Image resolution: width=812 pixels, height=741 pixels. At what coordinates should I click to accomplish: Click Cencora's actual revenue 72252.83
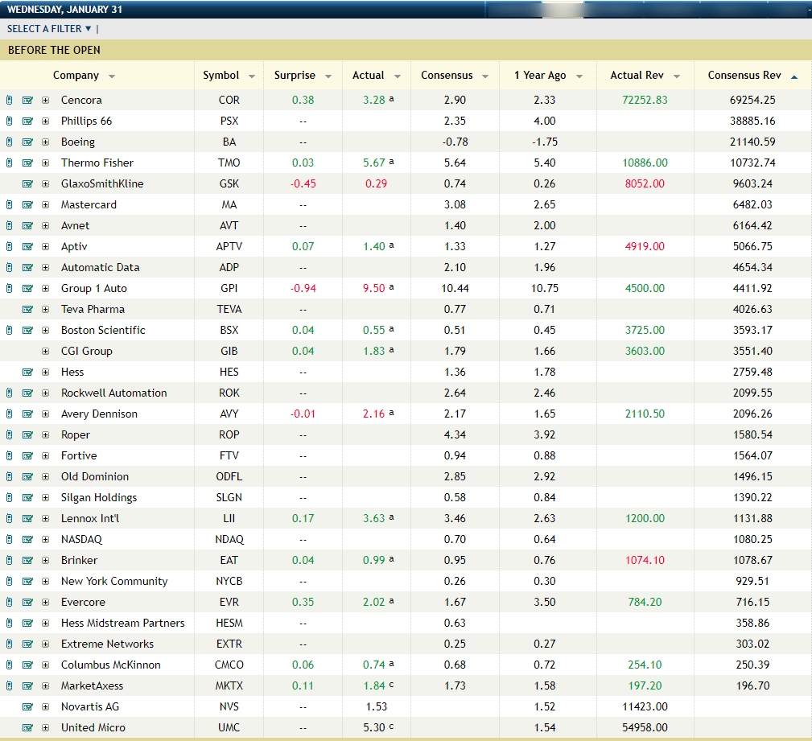click(x=645, y=100)
